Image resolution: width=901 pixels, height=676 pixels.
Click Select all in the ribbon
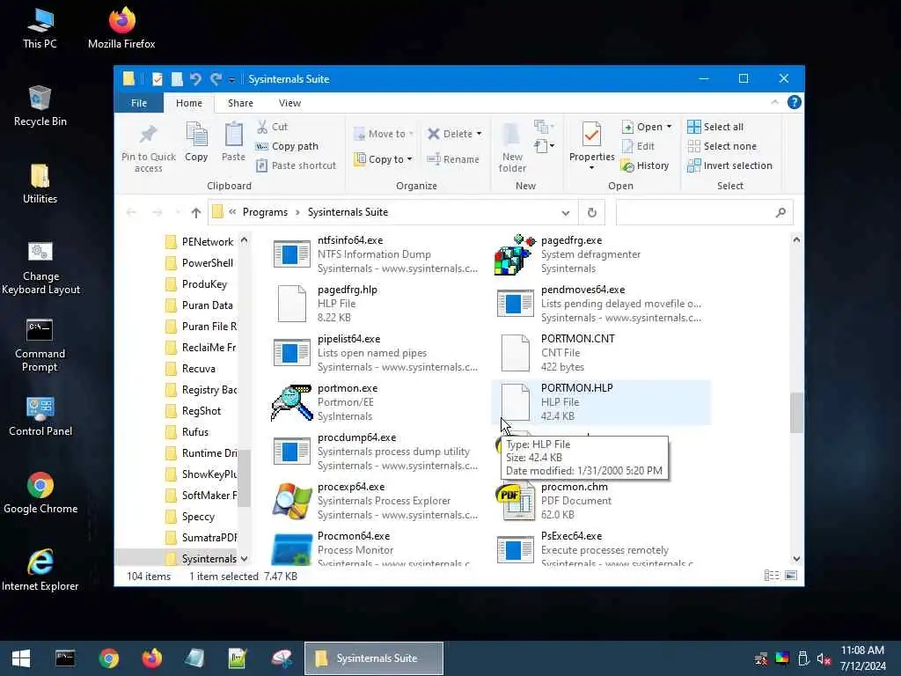(x=715, y=127)
